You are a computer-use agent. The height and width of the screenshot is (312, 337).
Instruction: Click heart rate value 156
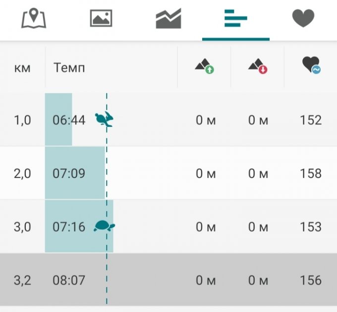pyautogui.click(x=311, y=280)
